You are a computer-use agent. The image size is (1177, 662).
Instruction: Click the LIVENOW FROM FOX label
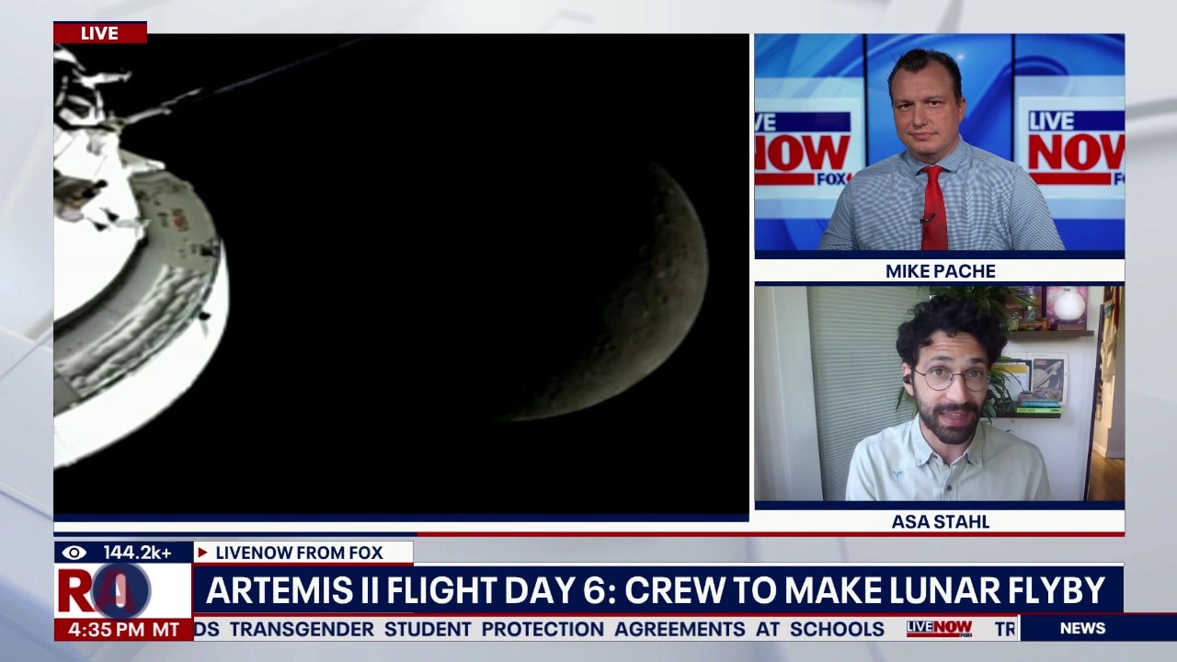click(x=299, y=553)
